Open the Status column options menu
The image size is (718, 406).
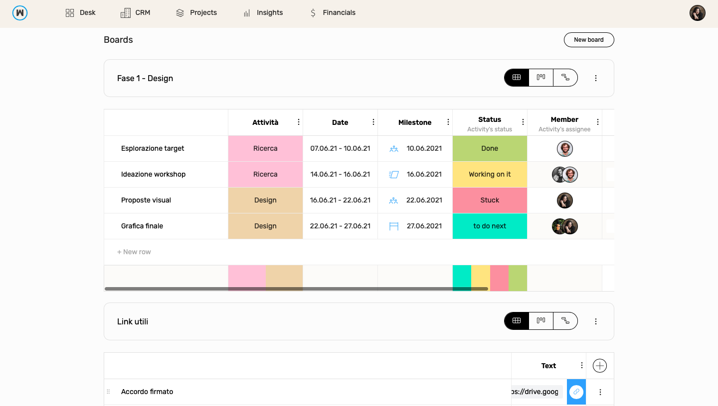(x=523, y=121)
